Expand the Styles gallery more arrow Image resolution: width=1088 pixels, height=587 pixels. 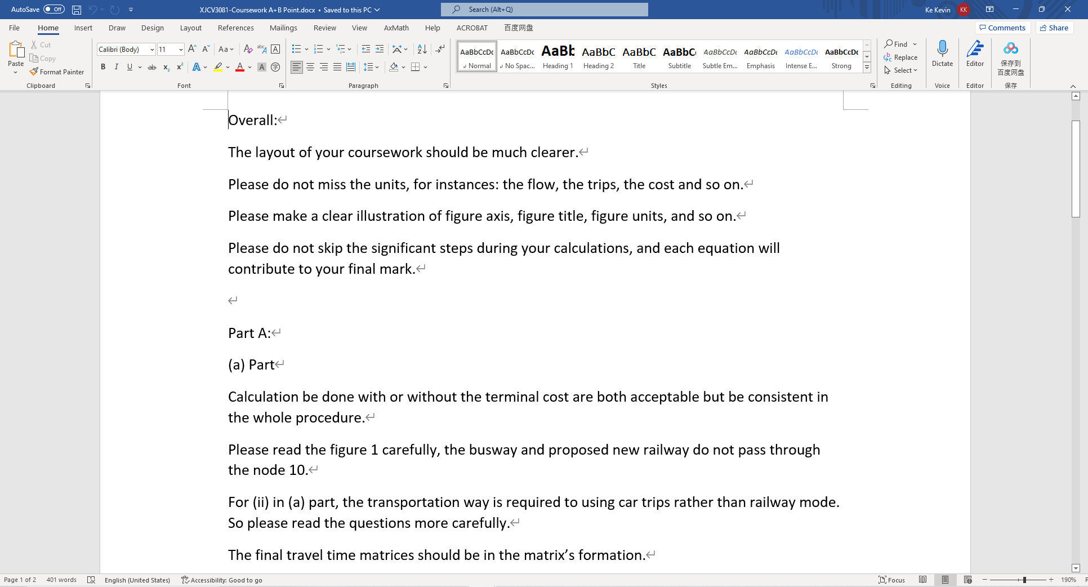pyautogui.click(x=867, y=68)
